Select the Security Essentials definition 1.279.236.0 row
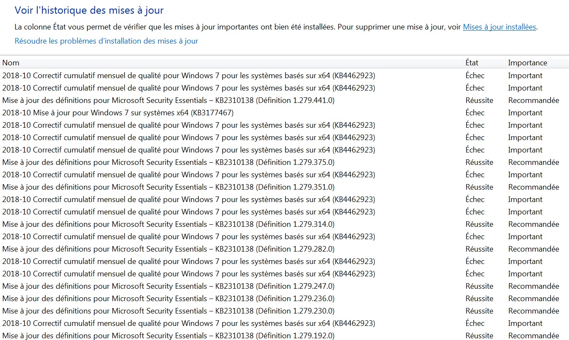The height and width of the screenshot is (340, 569). click(284, 299)
